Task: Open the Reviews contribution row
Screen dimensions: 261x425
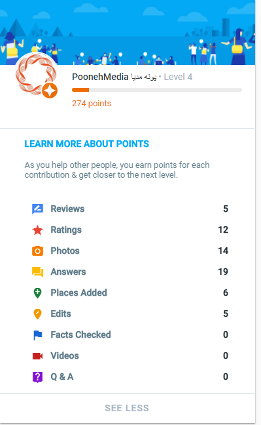Action: tap(130, 209)
